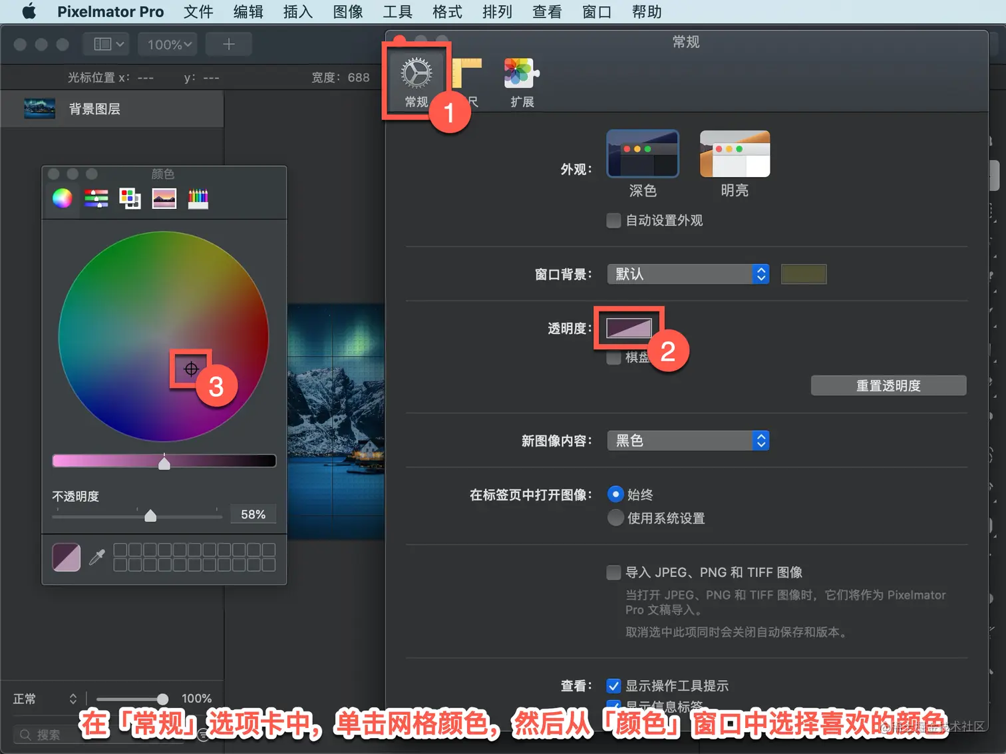The width and height of the screenshot is (1006, 754).
Task: Click the plus add button in toolbar
Action: coord(228,44)
